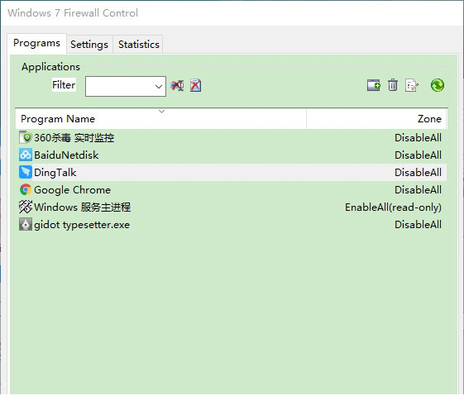Click the DingTalk app icon
464x410 pixels.
pos(26,172)
